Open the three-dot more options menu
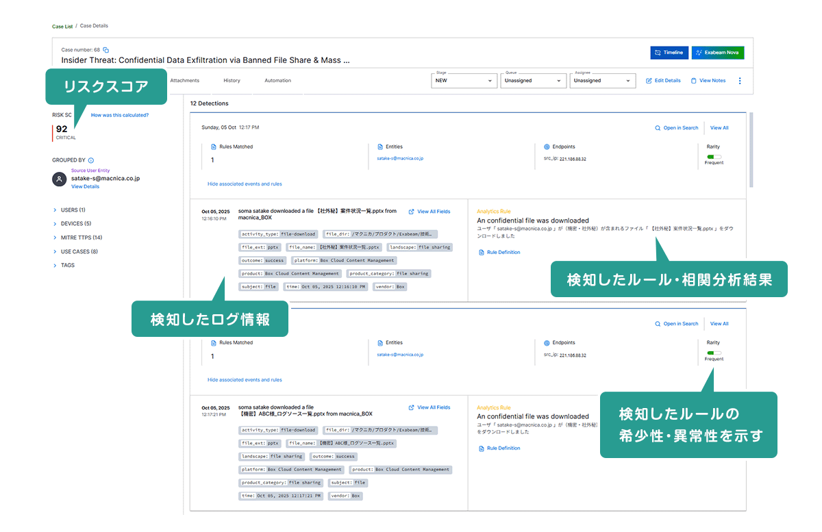822x532 pixels. (x=740, y=81)
